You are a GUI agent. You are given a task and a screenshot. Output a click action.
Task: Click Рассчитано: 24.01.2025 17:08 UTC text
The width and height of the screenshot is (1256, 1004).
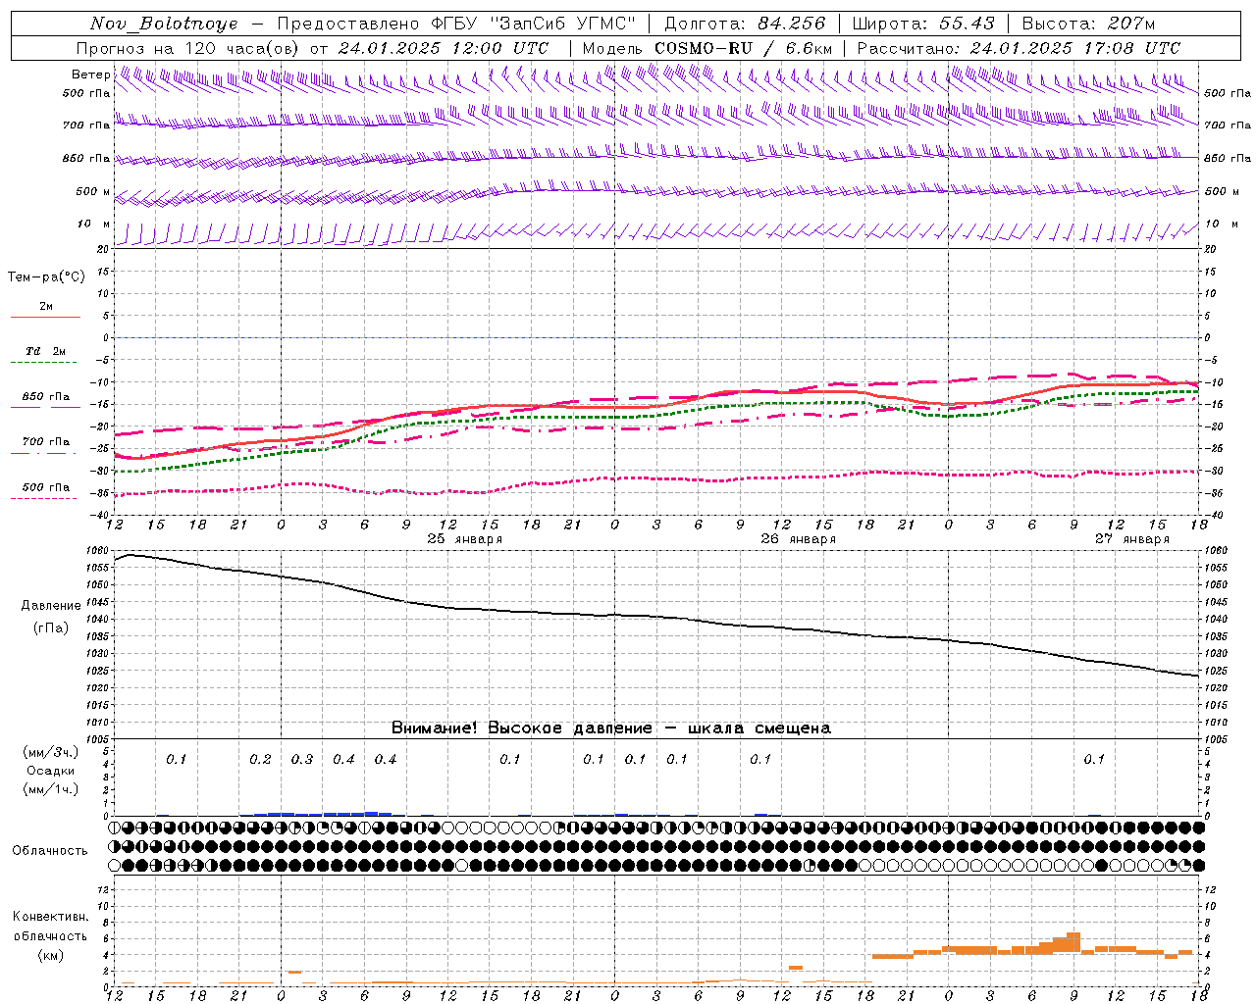[x=1019, y=48]
